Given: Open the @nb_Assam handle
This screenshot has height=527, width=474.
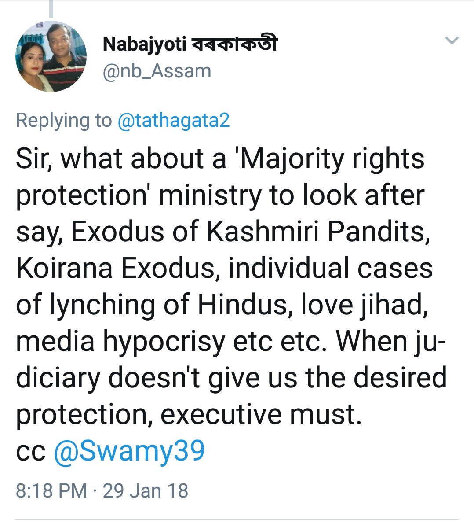Looking at the screenshot, I should (157, 71).
